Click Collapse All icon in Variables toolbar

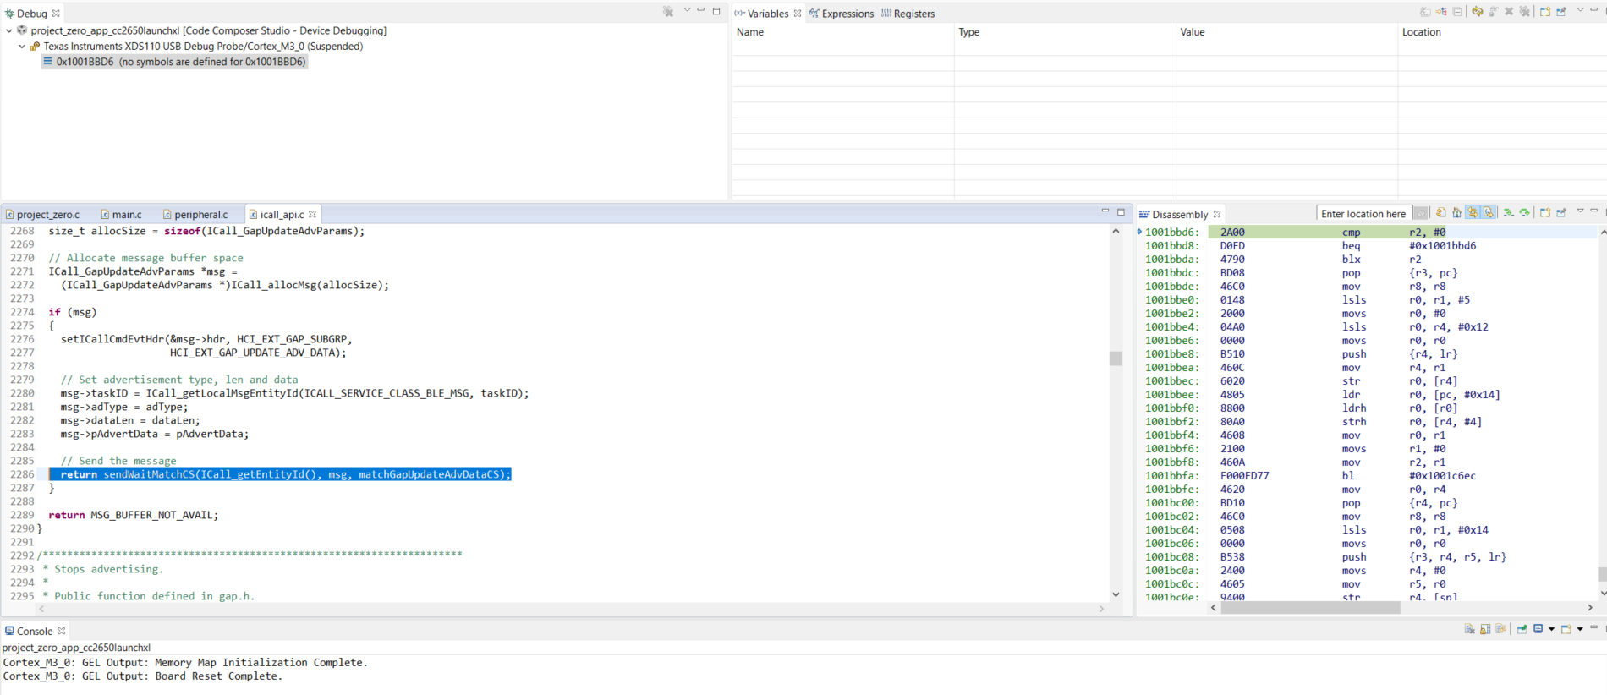(1457, 12)
